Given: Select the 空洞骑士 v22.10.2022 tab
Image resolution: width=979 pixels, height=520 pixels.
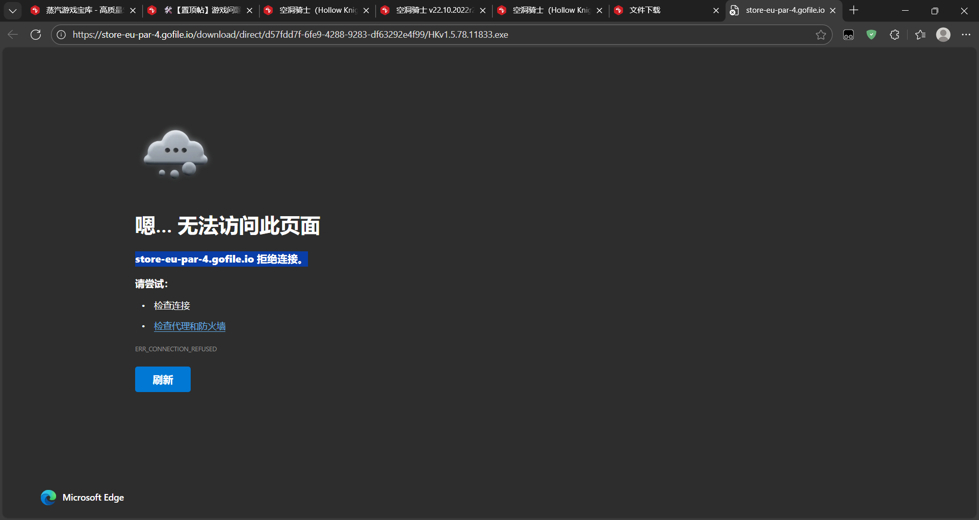Looking at the screenshot, I should coord(434,10).
